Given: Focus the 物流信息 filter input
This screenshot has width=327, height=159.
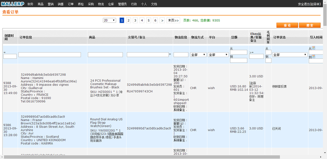Looking at the screenshot, I should tap(181, 55).
